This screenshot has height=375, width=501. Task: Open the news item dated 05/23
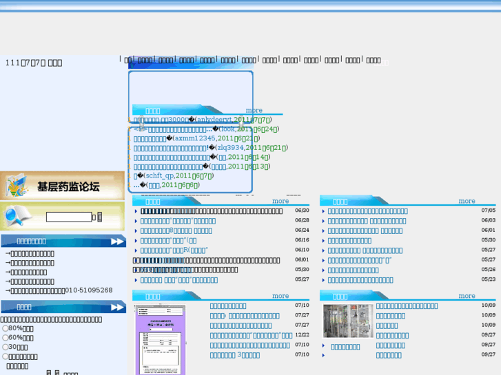click(360, 281)
